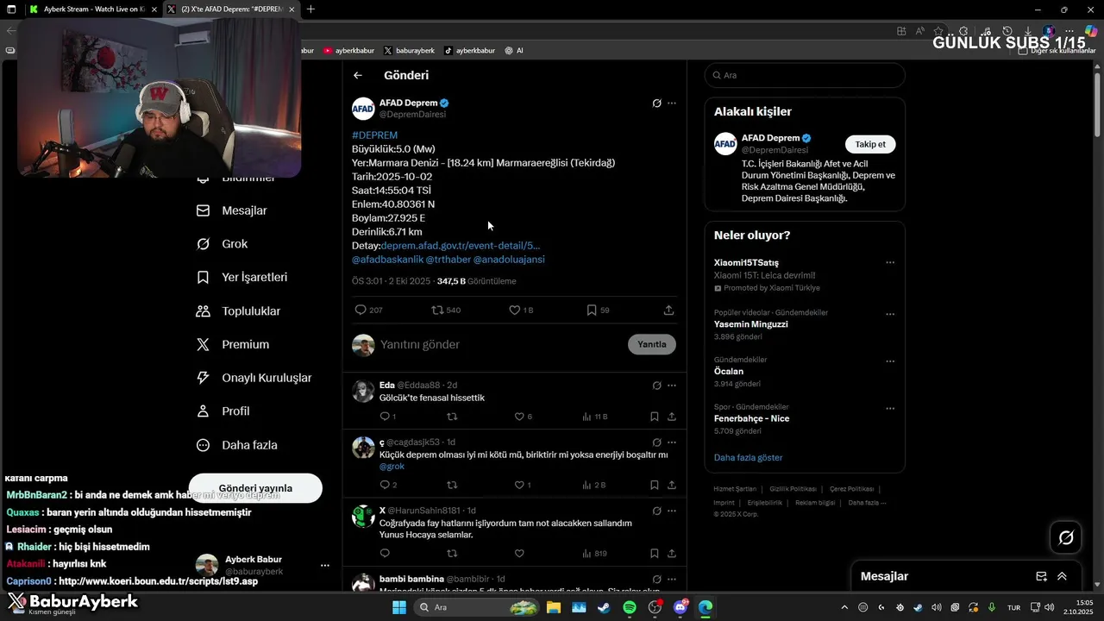
Task: Open Yer İşaretleri in the sidebar
Action: [241, 277]
